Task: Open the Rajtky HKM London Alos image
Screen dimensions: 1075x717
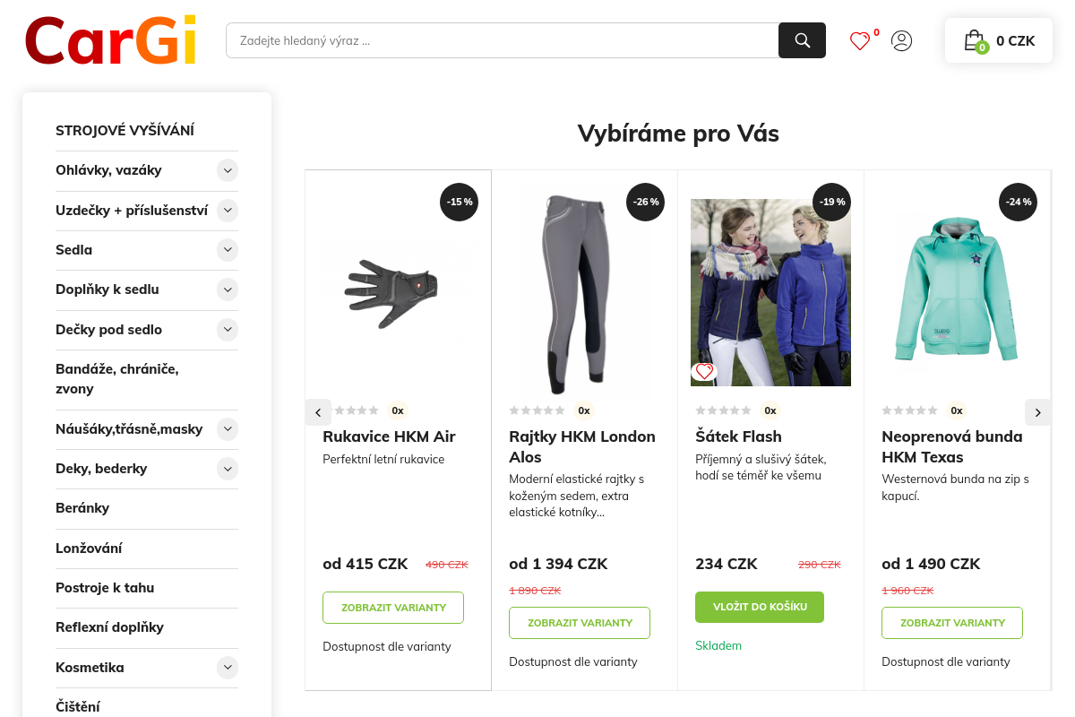Action: (x=585, y=291)
